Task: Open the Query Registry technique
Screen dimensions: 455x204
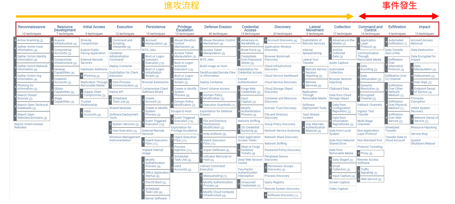Action: [x=274, y=183]
